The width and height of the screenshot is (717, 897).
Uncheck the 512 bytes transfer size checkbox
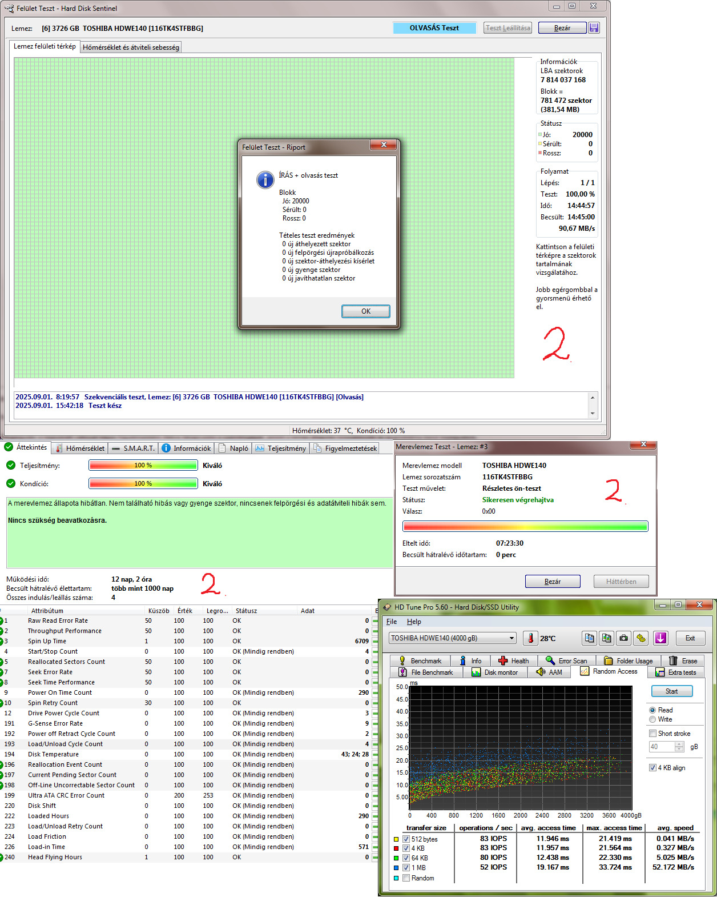(x=406, y=839)
